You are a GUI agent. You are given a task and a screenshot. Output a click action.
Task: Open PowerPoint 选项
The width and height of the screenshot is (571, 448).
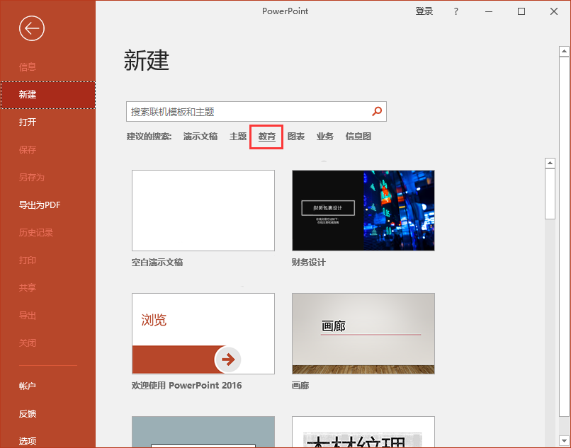[27, 441]
